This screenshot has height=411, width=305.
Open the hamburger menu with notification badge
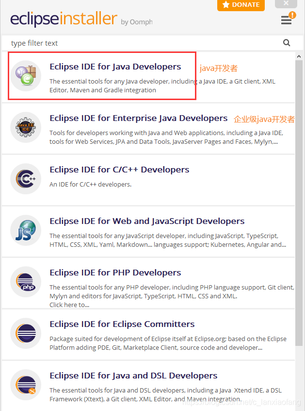pyautogui.click(x=288, y=19)
